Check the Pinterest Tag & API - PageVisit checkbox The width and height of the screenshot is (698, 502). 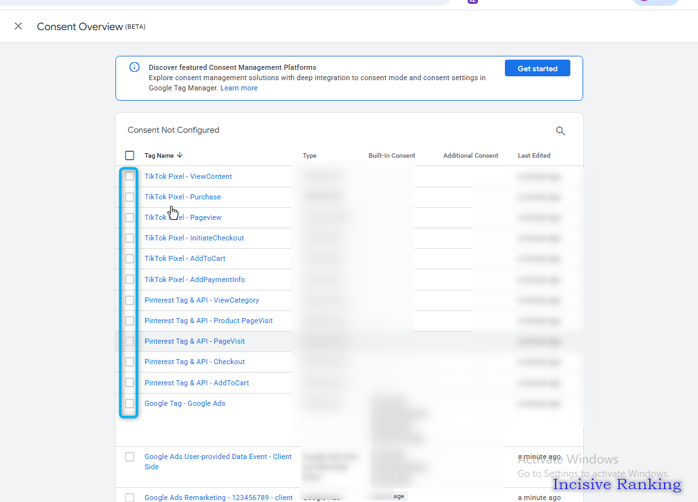point(130,341)
